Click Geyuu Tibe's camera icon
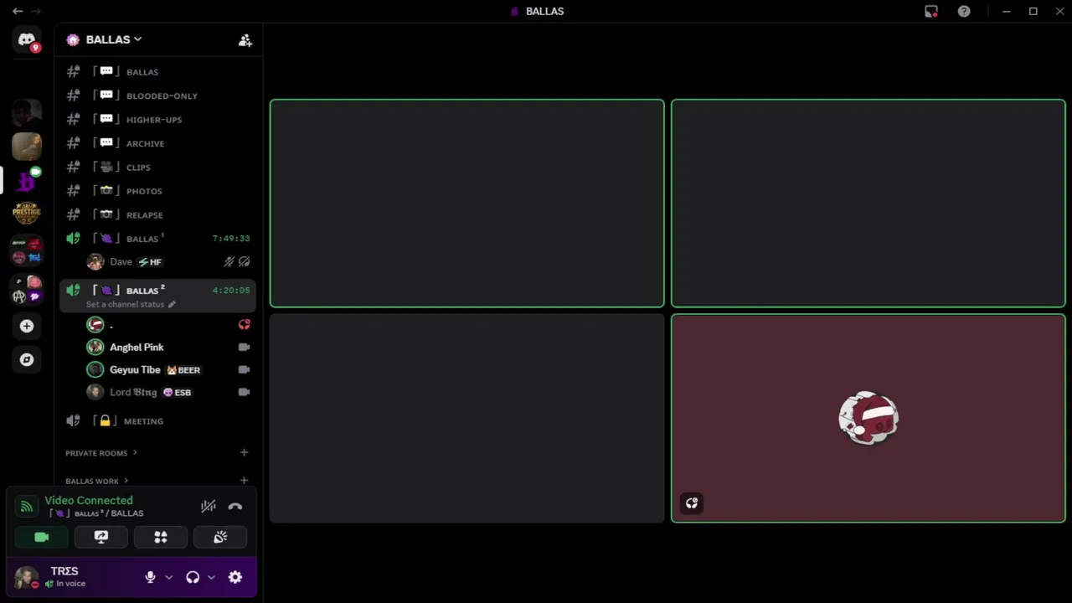Viewport: 1072px width, 603px height. (244, 369)
